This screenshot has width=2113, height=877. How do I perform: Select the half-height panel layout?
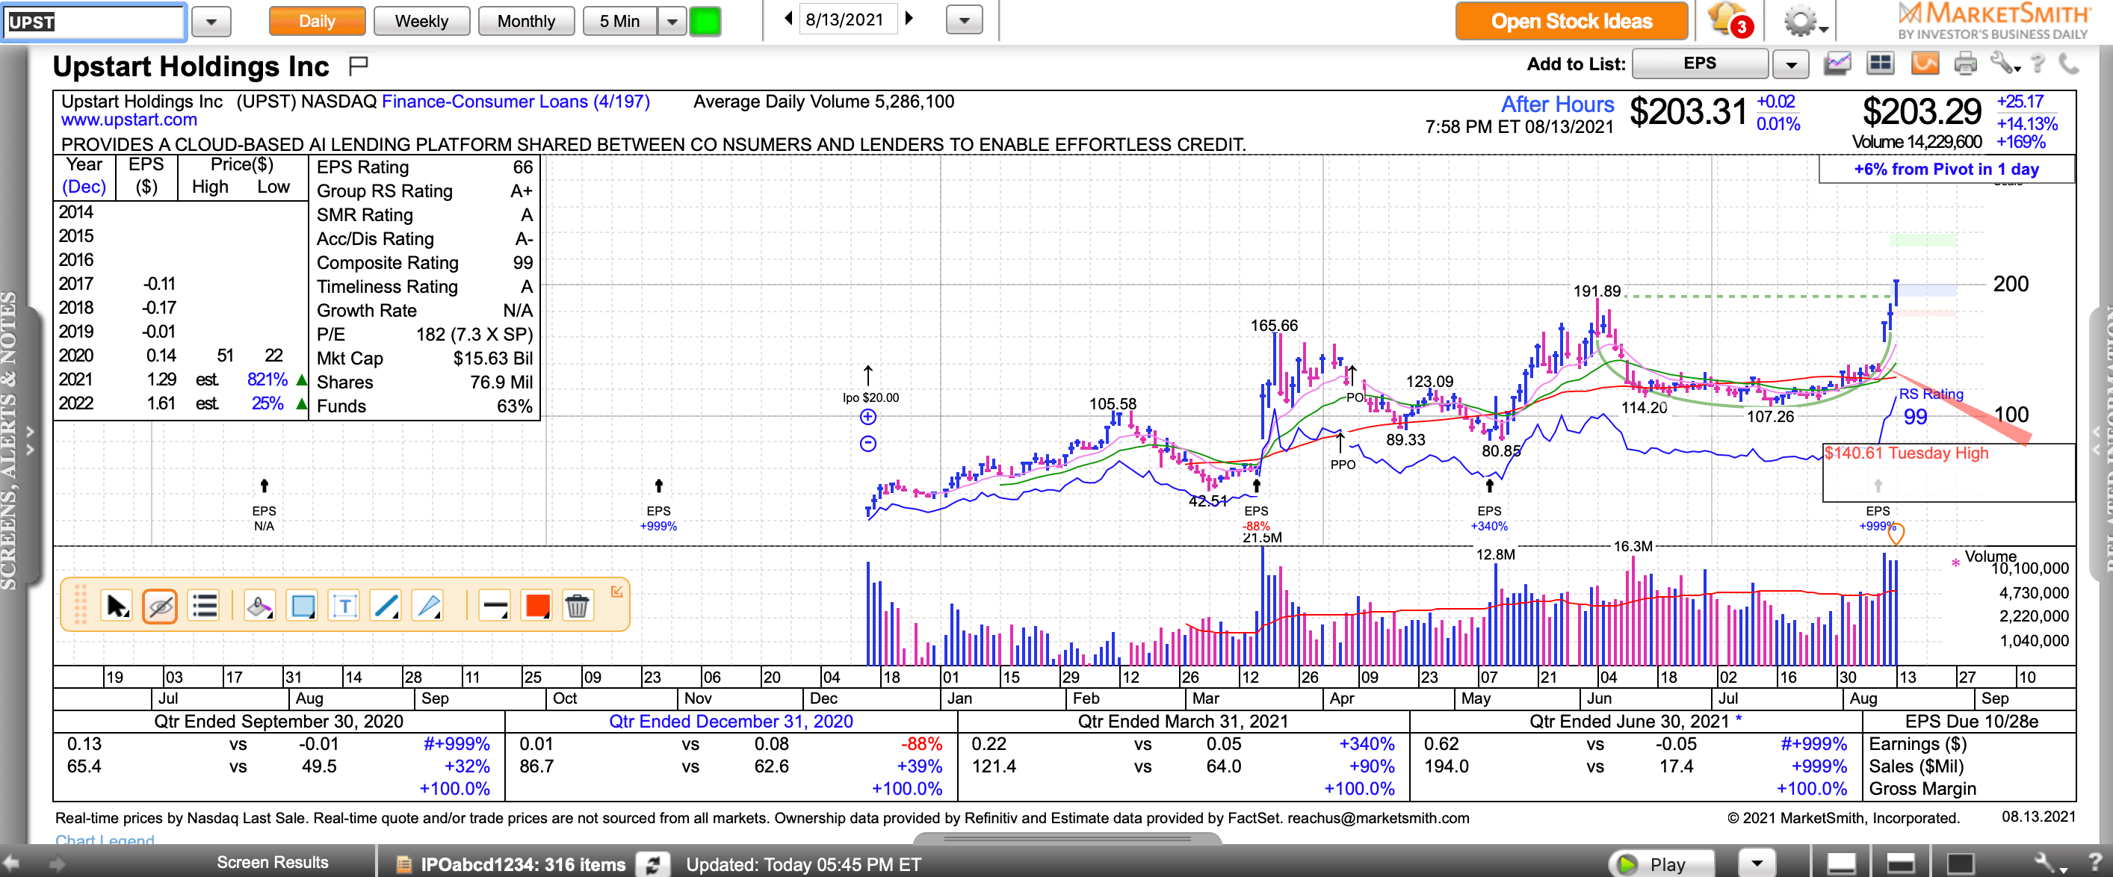pyautogui.click(x=1901, y=863)
